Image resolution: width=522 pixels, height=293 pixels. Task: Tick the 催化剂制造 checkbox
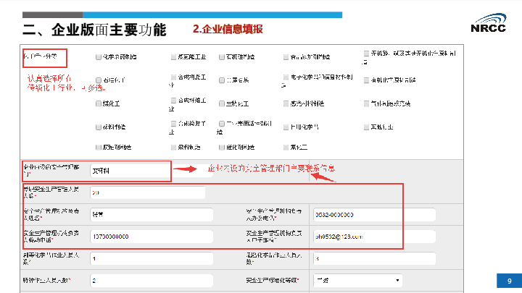point(221,148)
